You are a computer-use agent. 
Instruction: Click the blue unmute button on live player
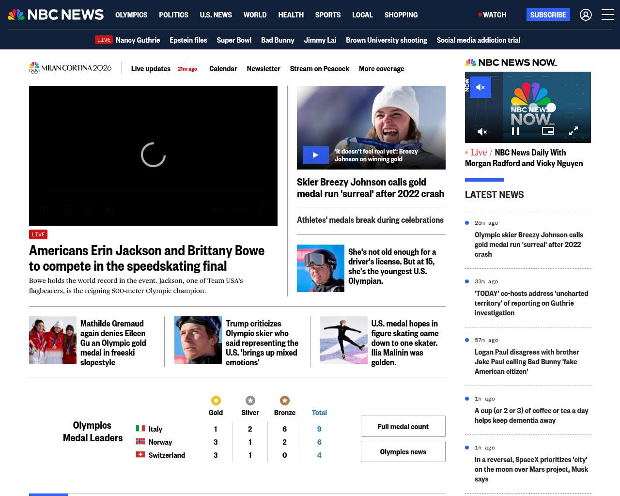[480, 87]
